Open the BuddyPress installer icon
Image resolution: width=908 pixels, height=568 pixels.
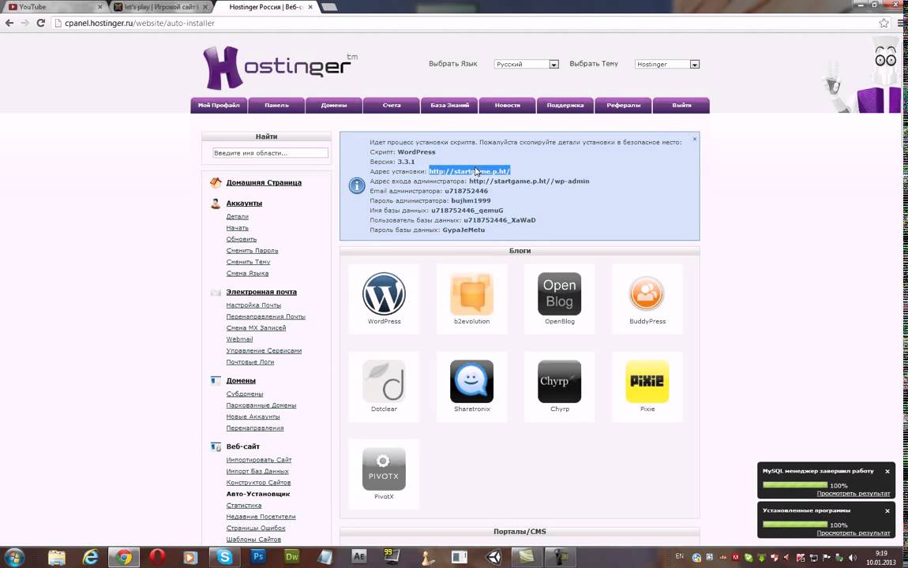[647, 293]
